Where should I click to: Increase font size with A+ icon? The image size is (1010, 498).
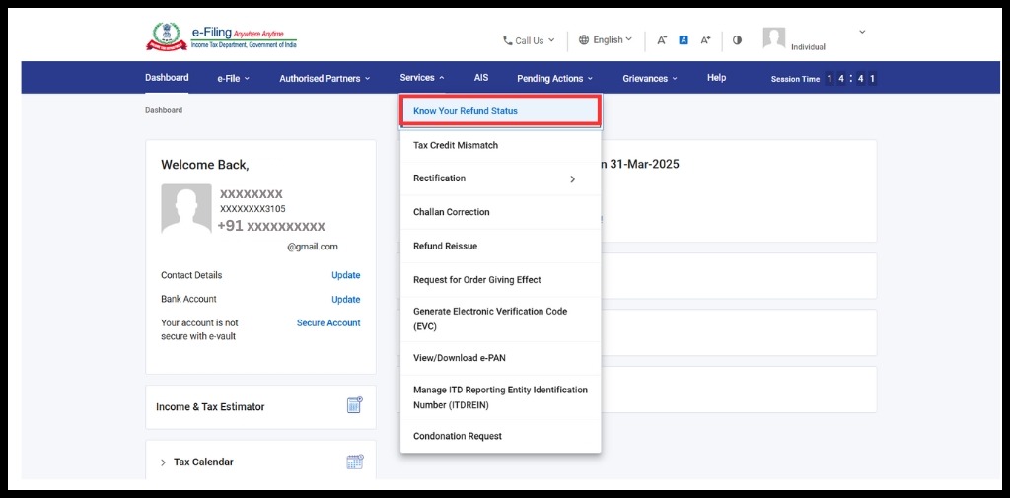pos(705,40)
